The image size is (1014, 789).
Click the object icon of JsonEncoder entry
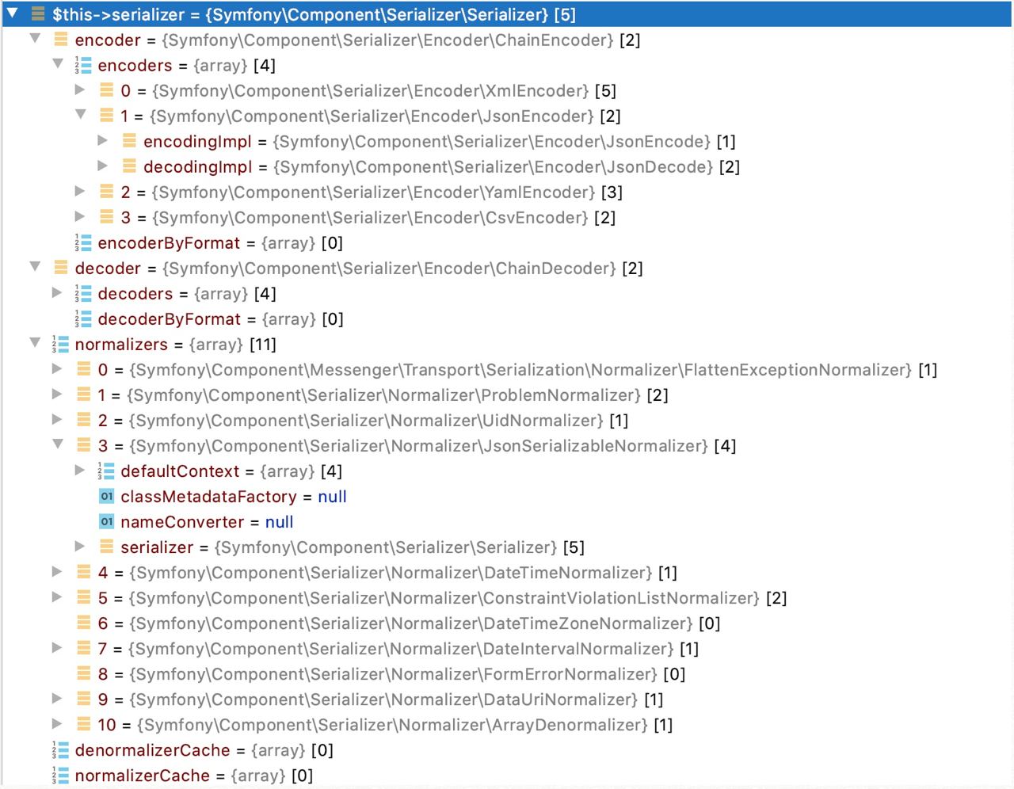(107, 116)
